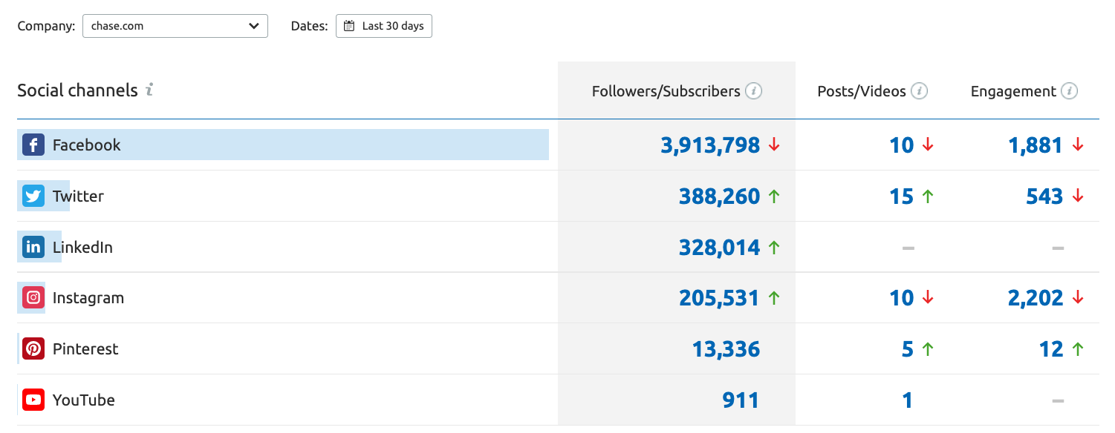Viewport: 1115px width, 433px height.
Task: Click the LinkedIn logo icon
Action: click(x=33, y=247)
